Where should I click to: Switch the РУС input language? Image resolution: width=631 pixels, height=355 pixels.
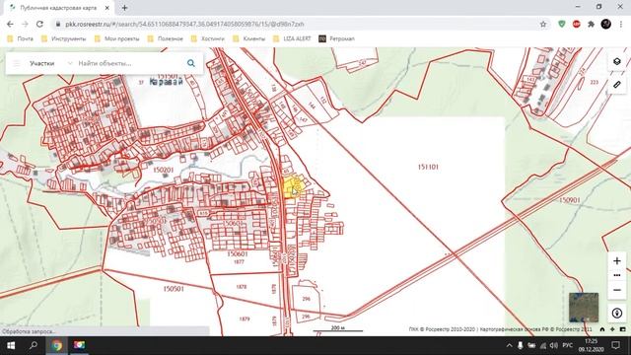(568, 345)
